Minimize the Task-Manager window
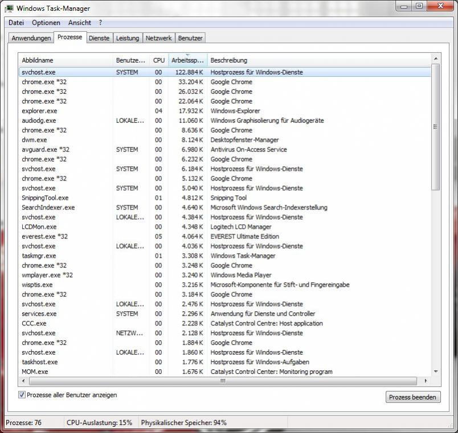458x433 pixels. point(404,6)
